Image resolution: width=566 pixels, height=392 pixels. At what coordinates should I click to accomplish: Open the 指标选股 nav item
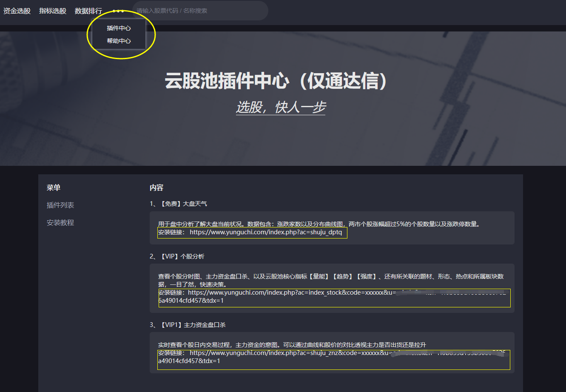(x=53, y=11)
